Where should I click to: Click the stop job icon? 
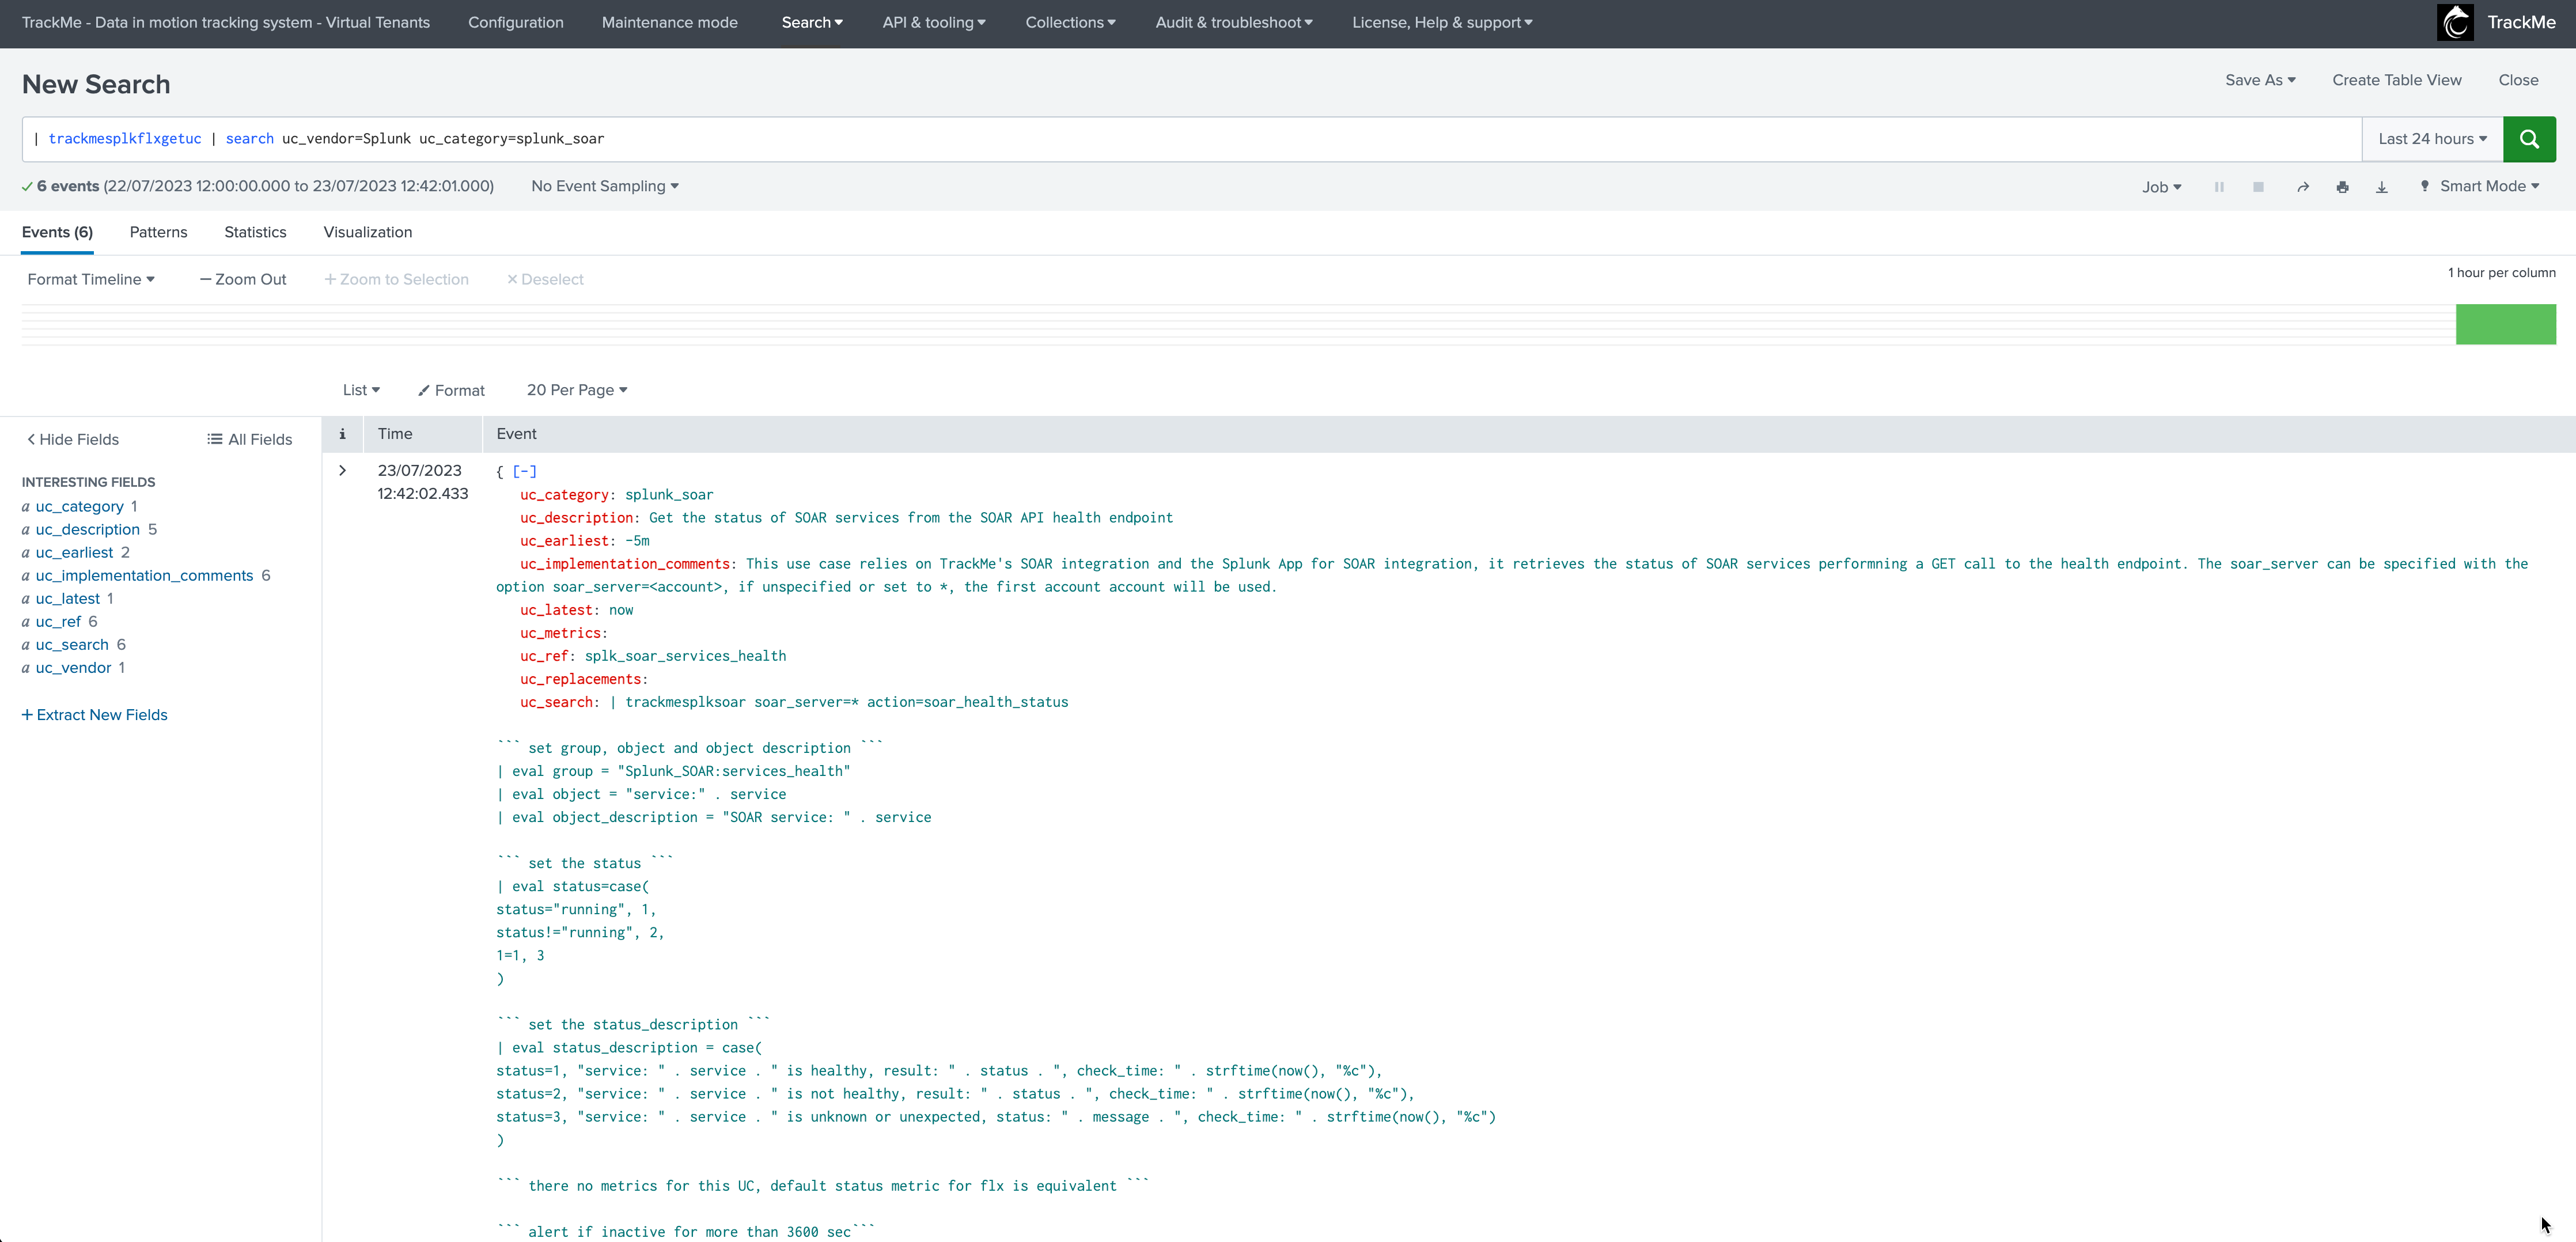coord(2258,187)
